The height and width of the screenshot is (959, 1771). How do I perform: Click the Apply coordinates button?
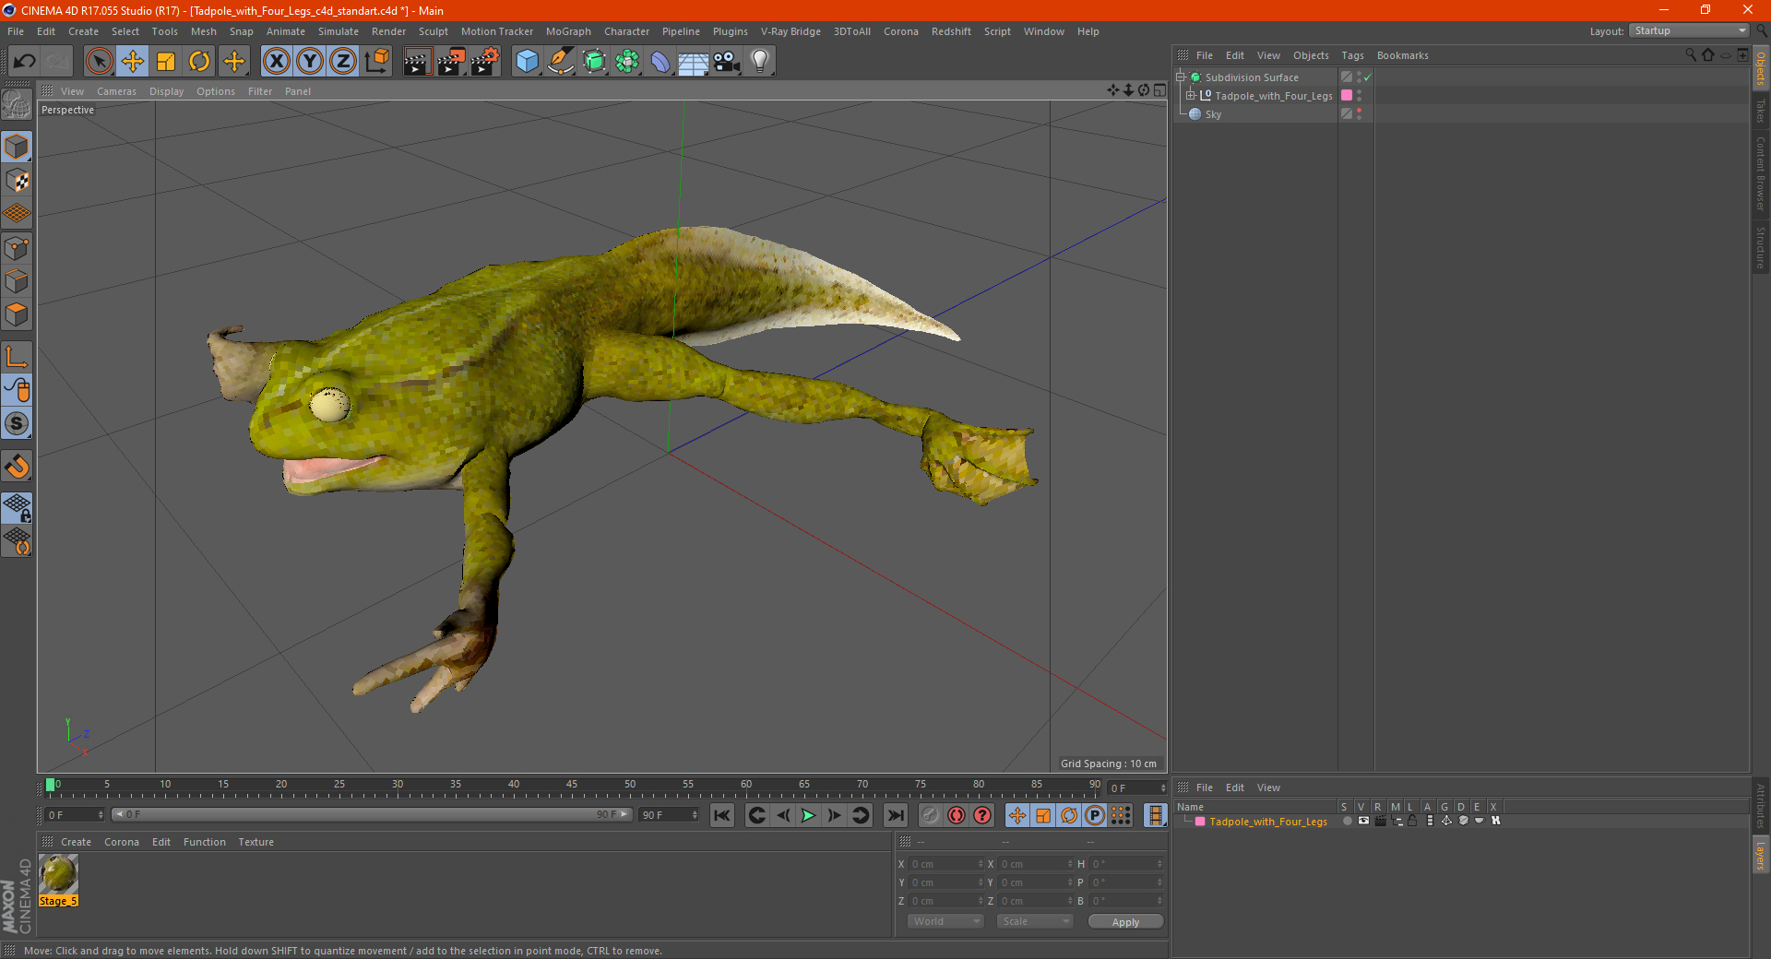pos(1125,922)
